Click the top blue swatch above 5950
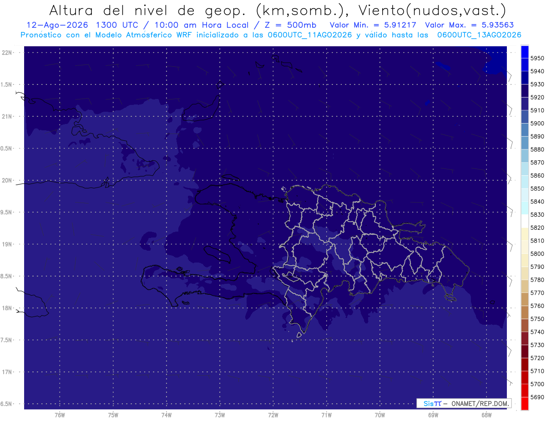546x421 pixels. tap(525, 51)
